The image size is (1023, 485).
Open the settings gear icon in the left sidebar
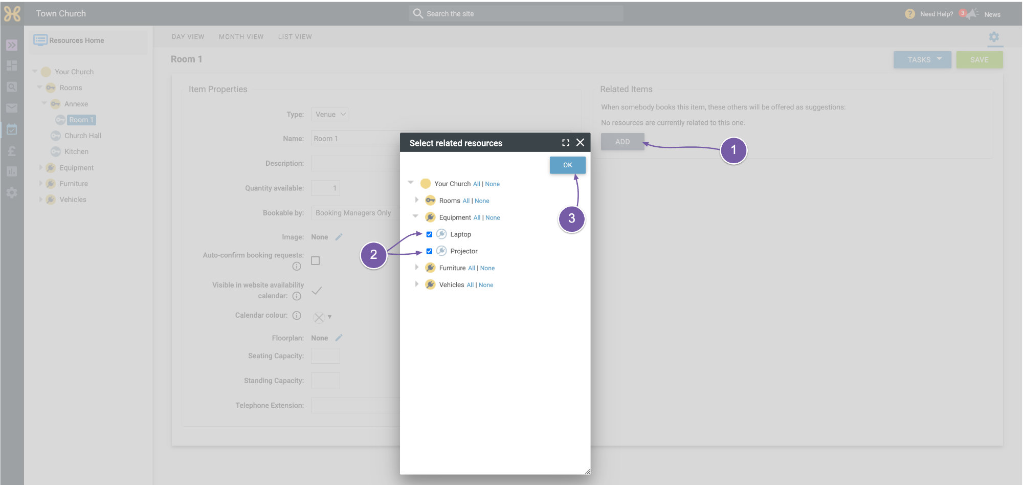coord(12,193)
